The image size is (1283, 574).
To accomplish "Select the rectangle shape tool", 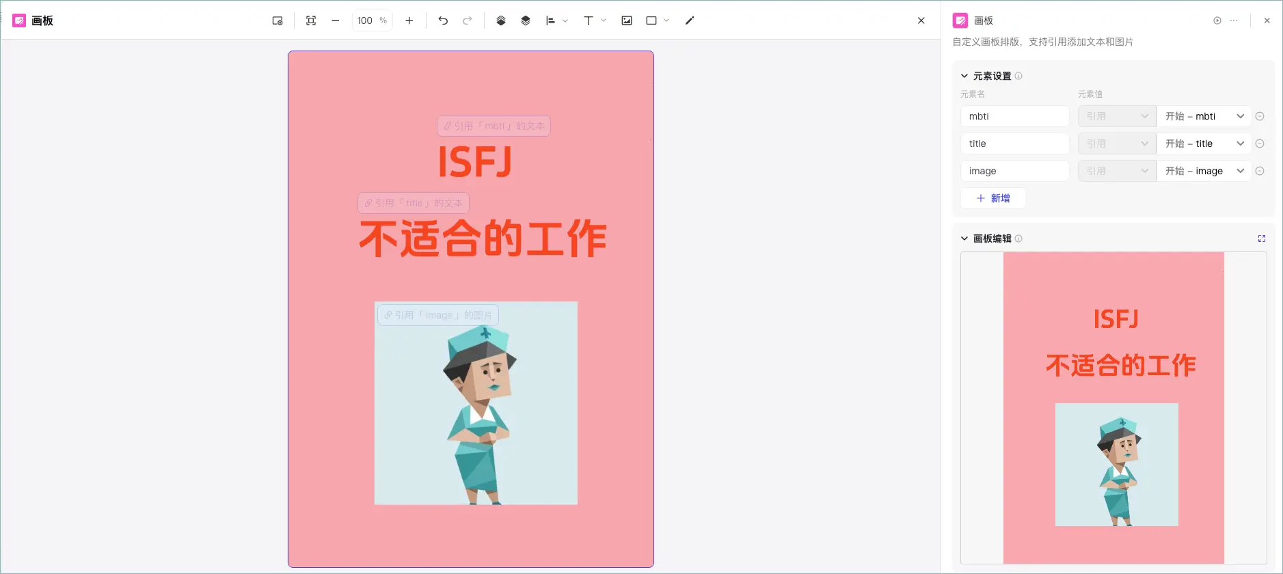I will [651, 20].
